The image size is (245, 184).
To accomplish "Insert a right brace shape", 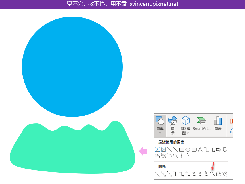I will click(x=188, y=156).
